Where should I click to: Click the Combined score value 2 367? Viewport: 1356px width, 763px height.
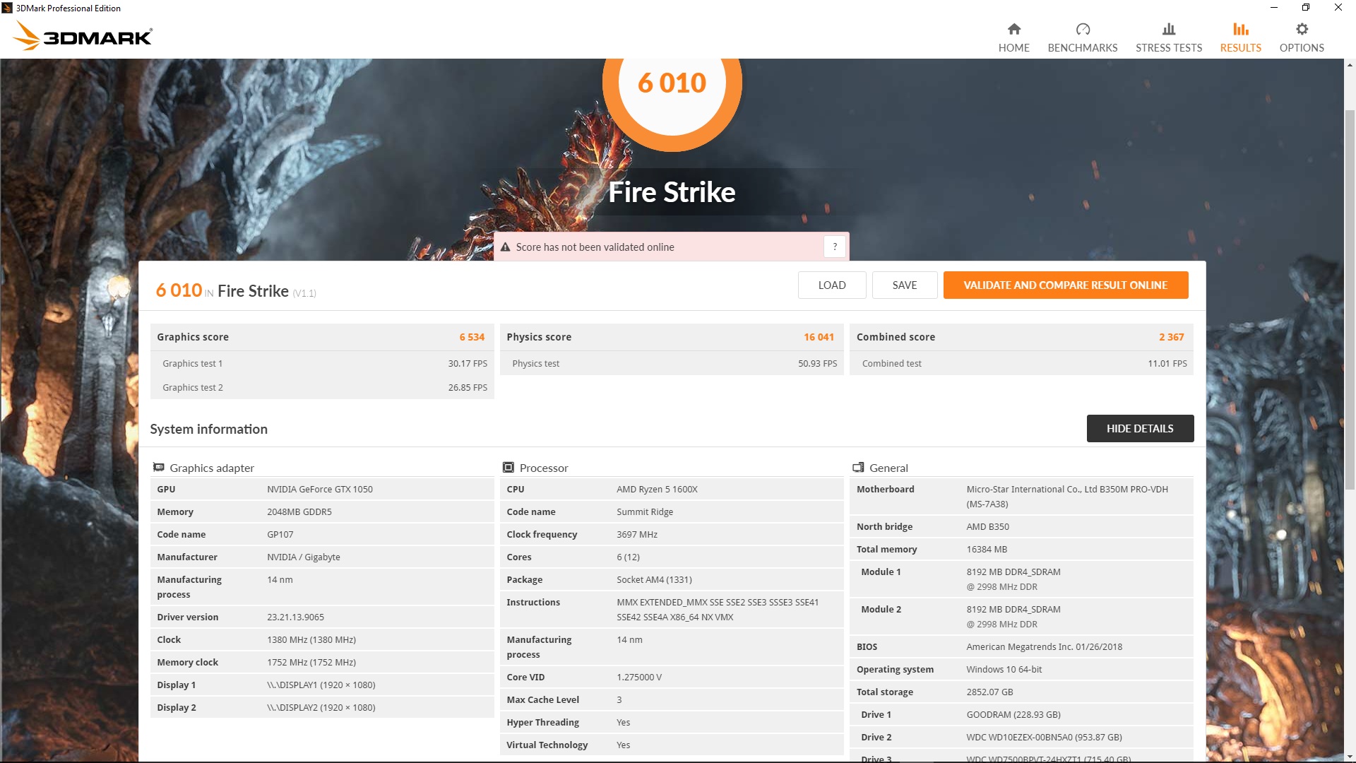point(1171,337)
